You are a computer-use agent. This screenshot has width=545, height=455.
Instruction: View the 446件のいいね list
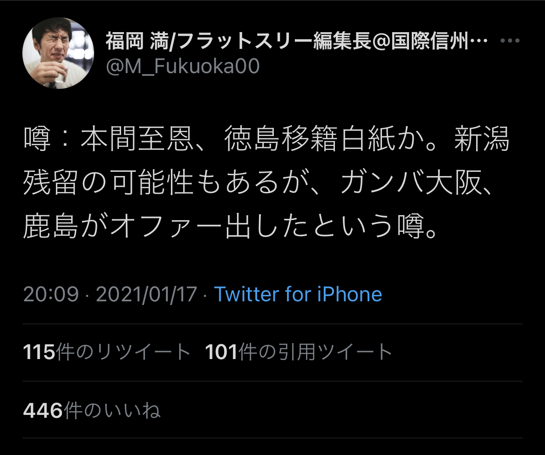pos(92,410)
